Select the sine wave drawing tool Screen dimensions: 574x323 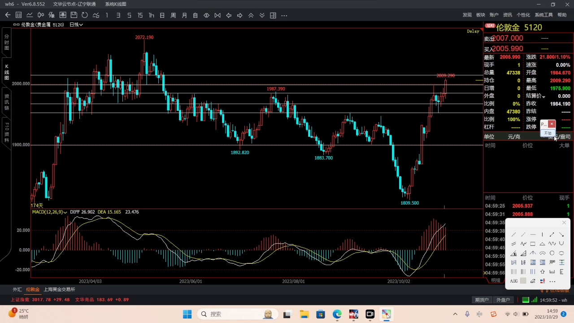(552, 244)
